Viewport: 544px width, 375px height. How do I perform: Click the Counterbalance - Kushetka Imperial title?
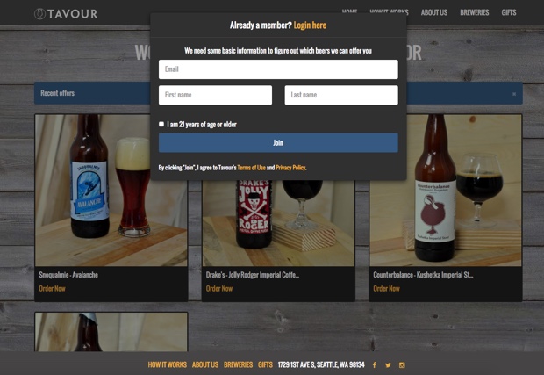(x=423, y=275)
